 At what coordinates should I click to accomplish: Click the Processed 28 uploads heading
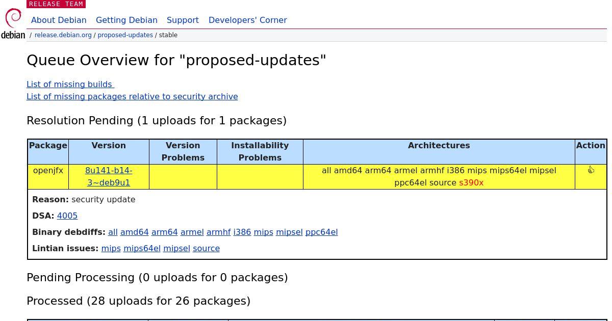click(138, 301)
